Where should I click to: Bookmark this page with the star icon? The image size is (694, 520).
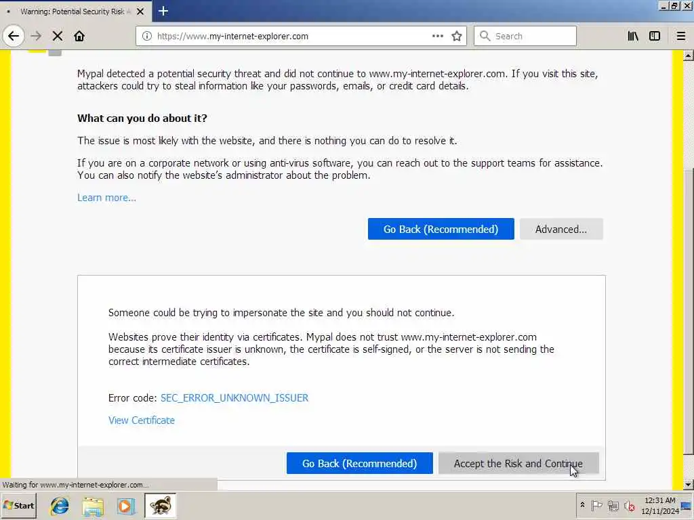click(457, 37)
